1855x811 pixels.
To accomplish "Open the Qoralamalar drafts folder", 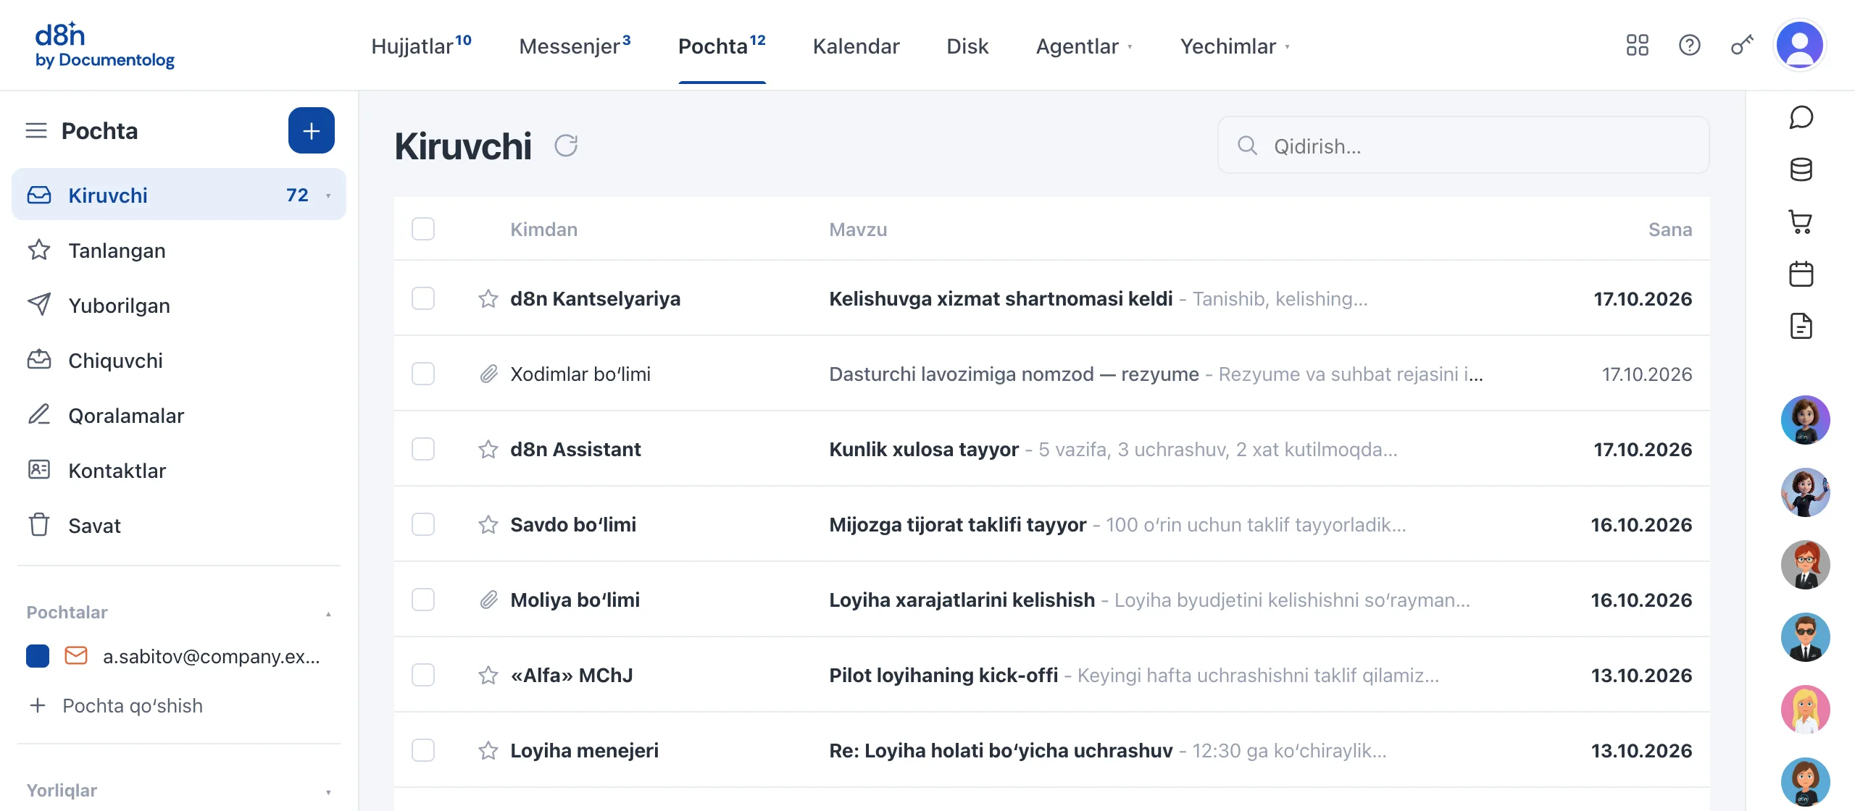I will (x=179, y=416).
